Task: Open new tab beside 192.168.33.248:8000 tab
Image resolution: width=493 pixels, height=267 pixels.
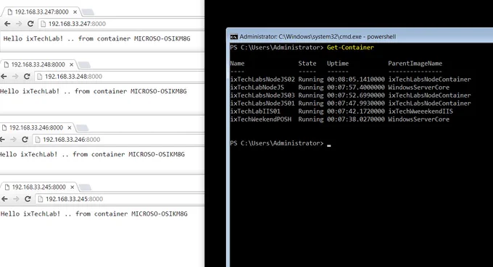Action: (85, 65)
